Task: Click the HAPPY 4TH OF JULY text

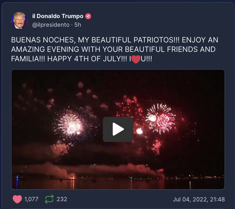Action: point(87,59)
